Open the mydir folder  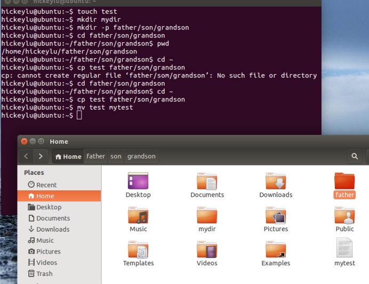207,216
